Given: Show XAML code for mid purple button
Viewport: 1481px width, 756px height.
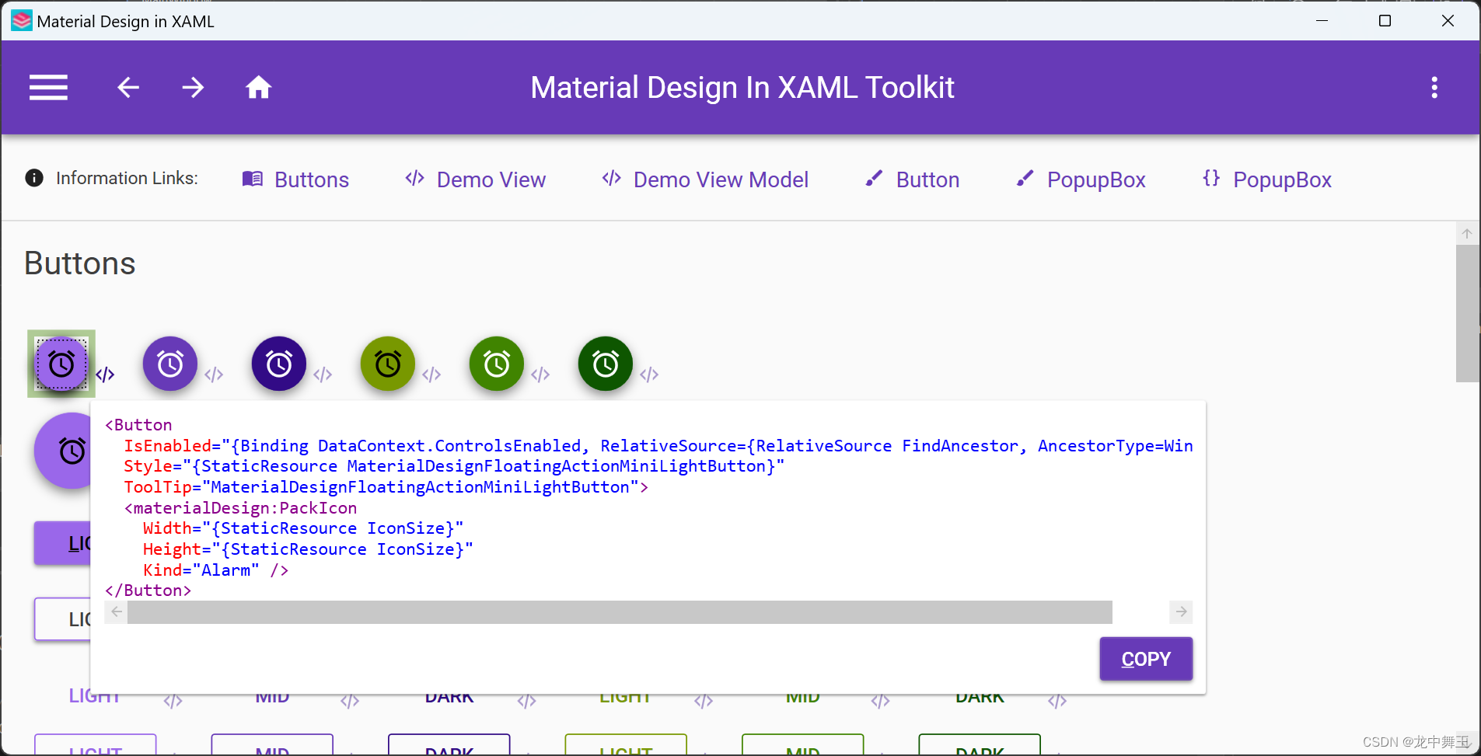Looking at the screenshot, I should pyautogui.click(x=214, y=375).
